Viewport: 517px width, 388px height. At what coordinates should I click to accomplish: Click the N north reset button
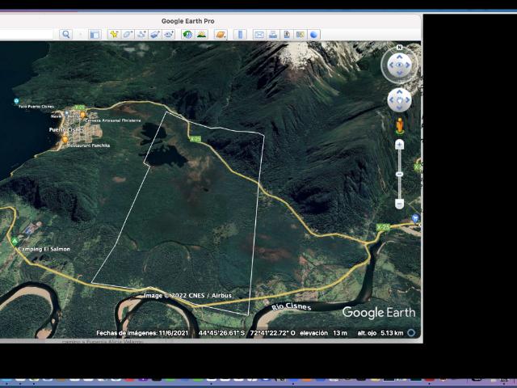click(399, 47)
